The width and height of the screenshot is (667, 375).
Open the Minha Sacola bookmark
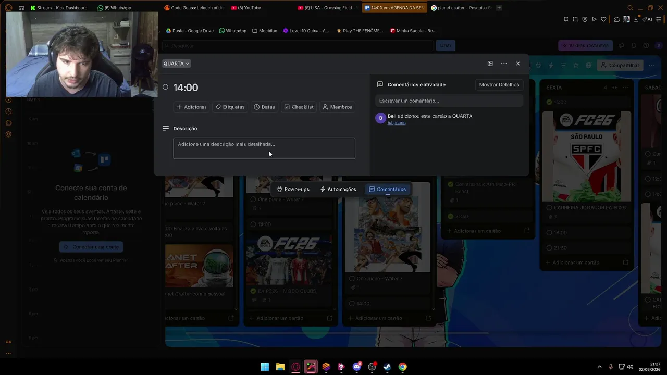click(413, 31)
